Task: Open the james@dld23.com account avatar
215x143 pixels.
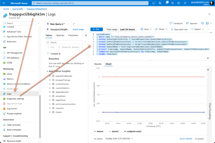Action: click(212, 3)
